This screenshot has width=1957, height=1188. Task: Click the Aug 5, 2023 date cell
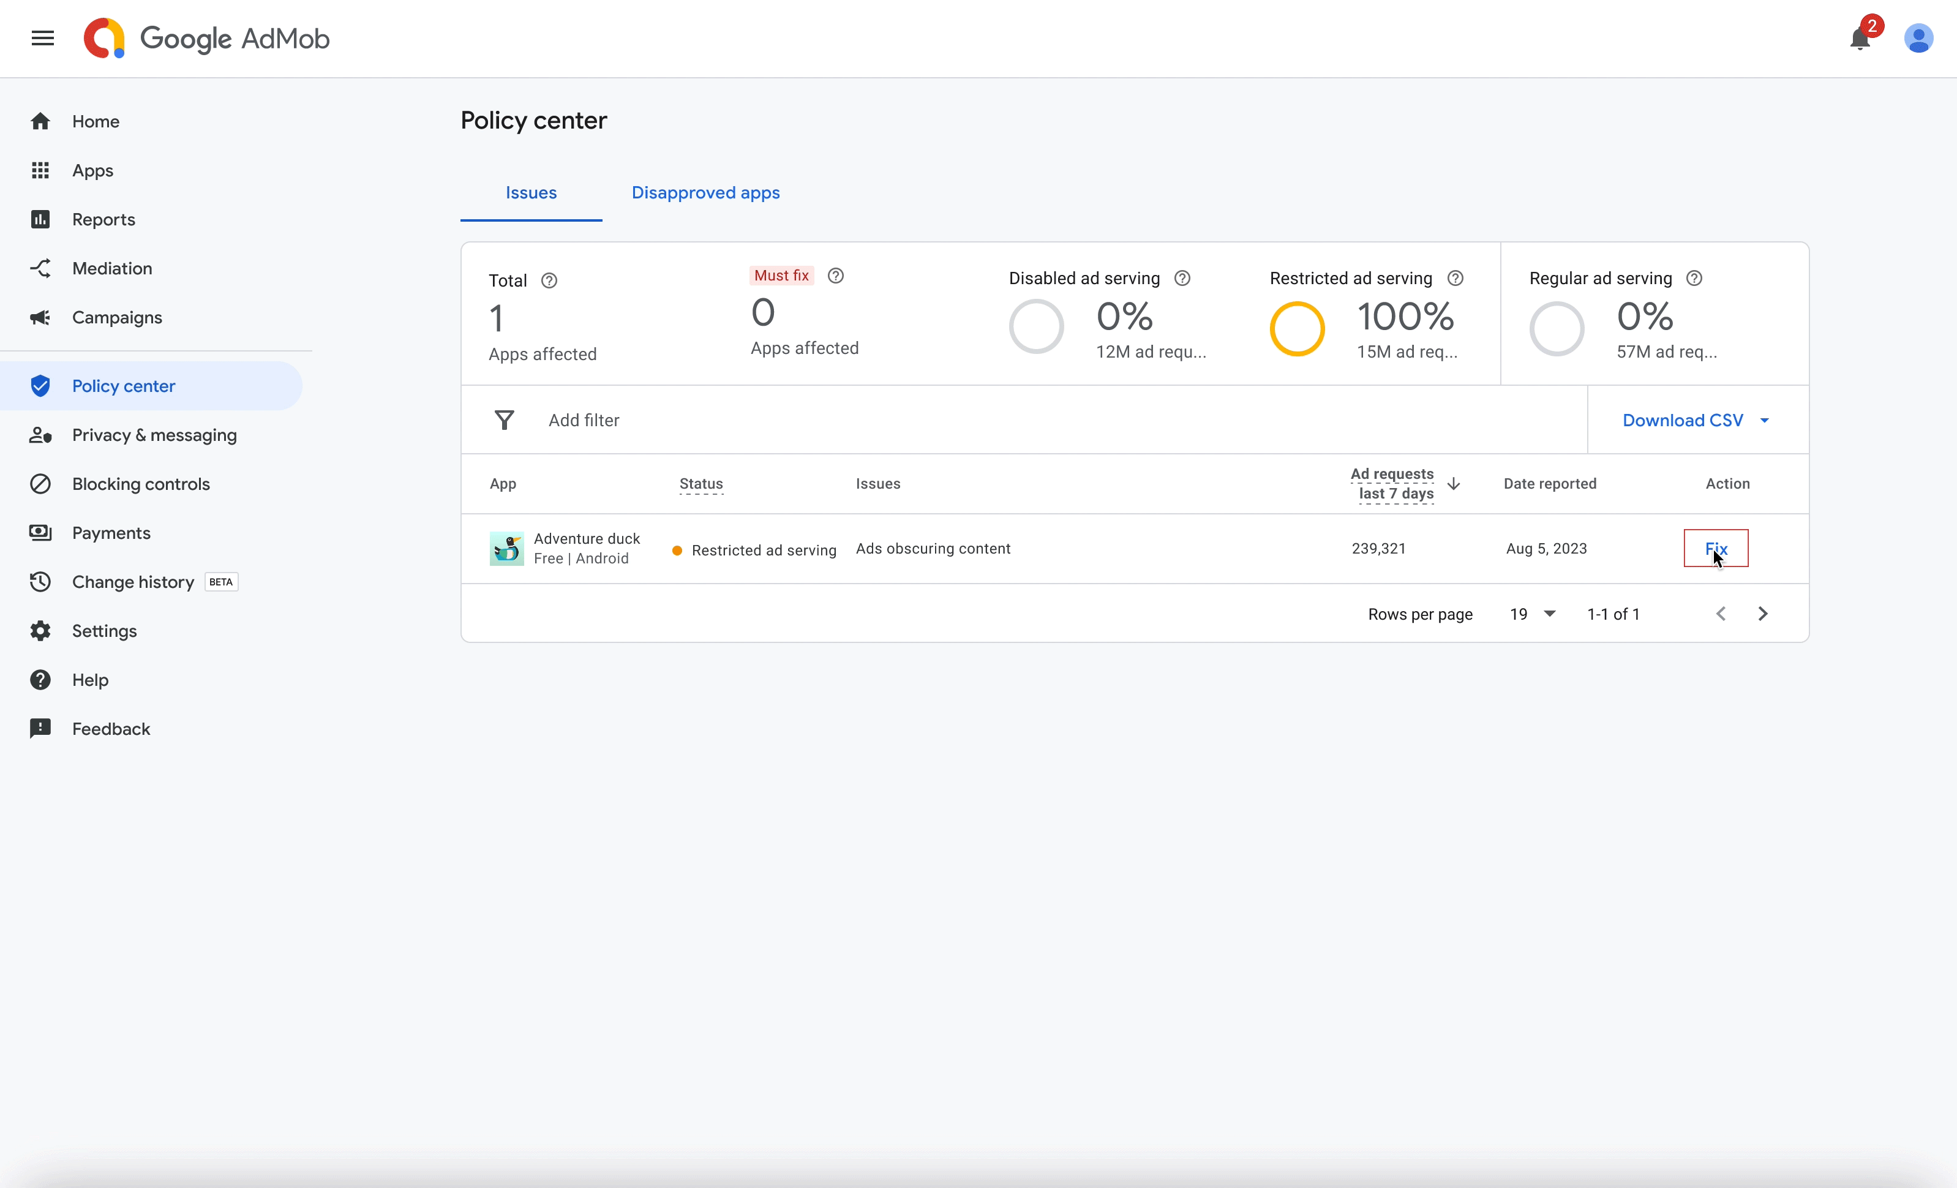(1546, 549)
